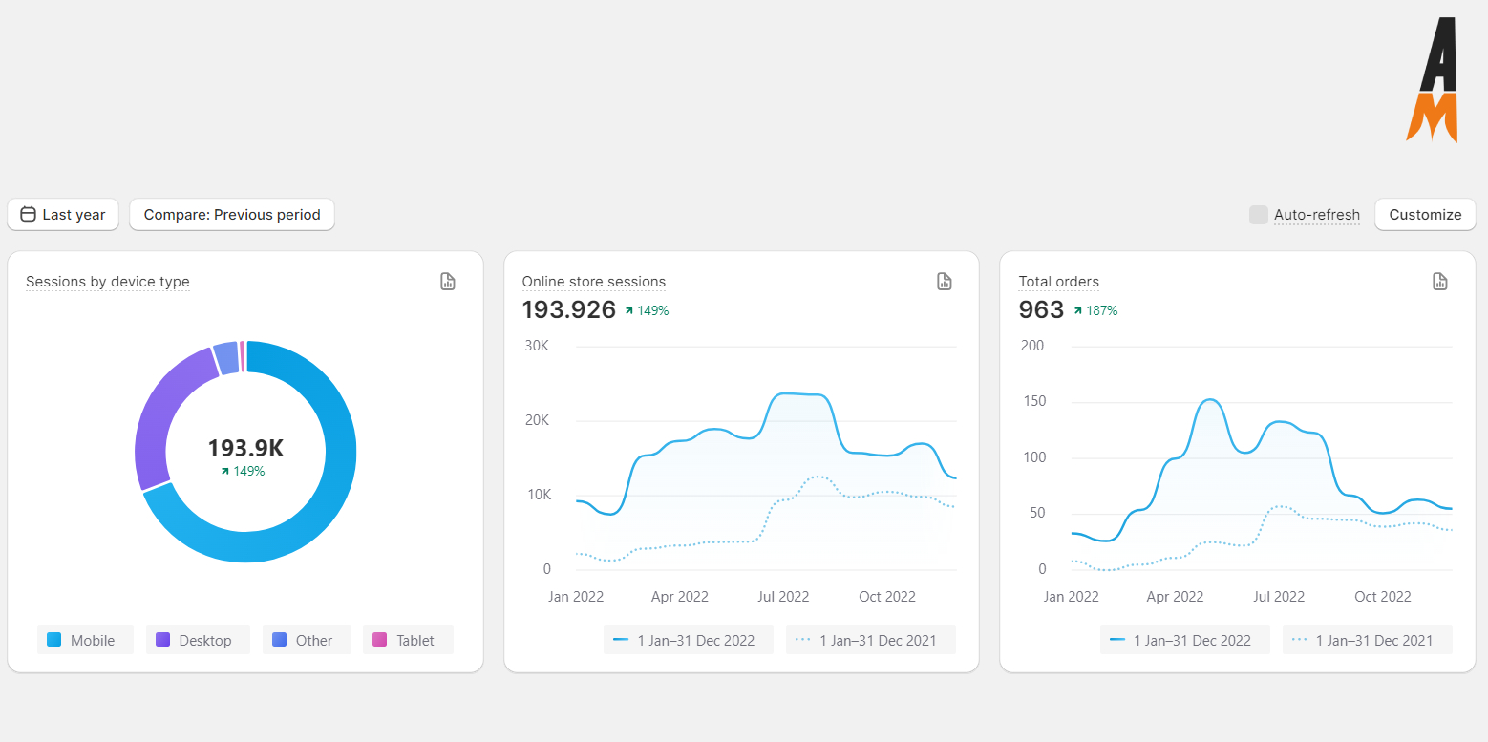Toggle 1 Jan–31 Dec 2022 legend in sessions chart
1488x742 pixels.
[x=689, y=640]
